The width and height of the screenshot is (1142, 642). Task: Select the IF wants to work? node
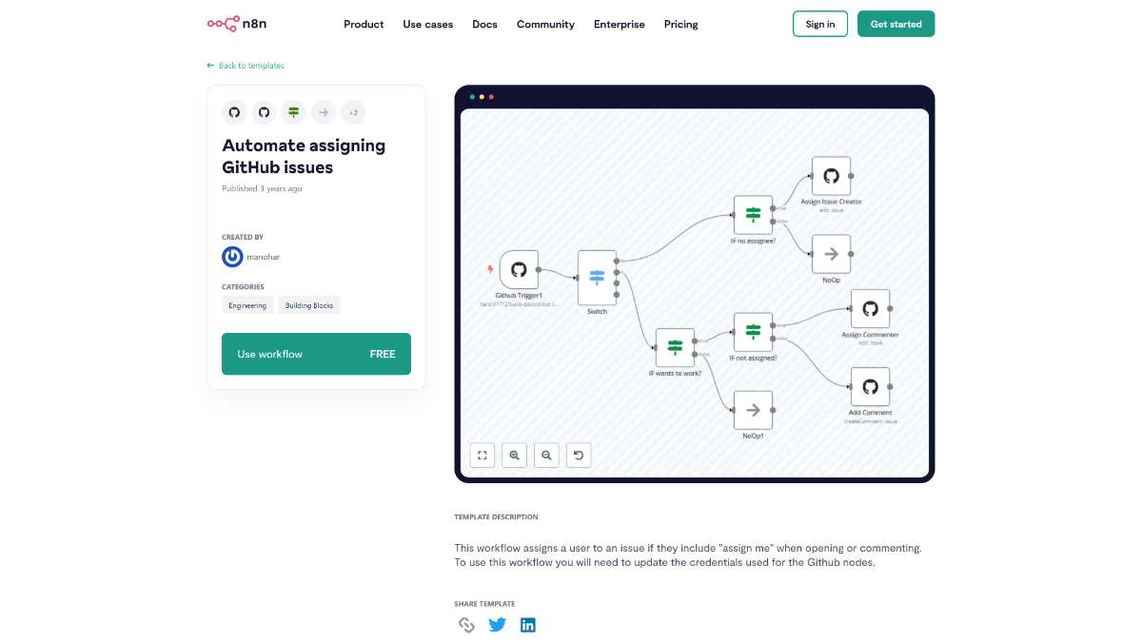pos(675,348)
